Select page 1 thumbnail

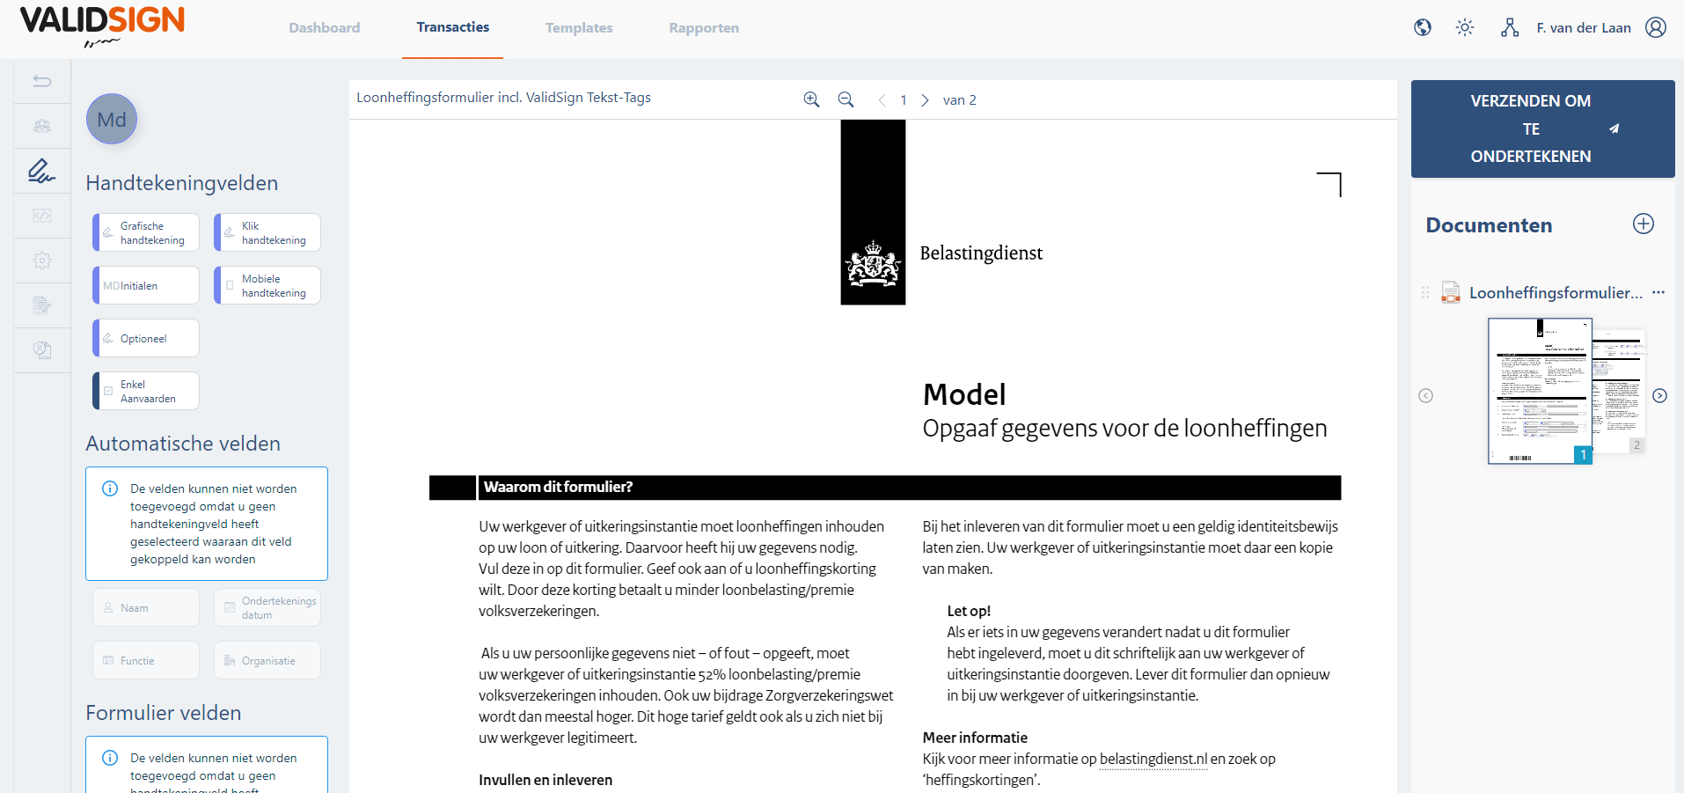click(1540, 391)
